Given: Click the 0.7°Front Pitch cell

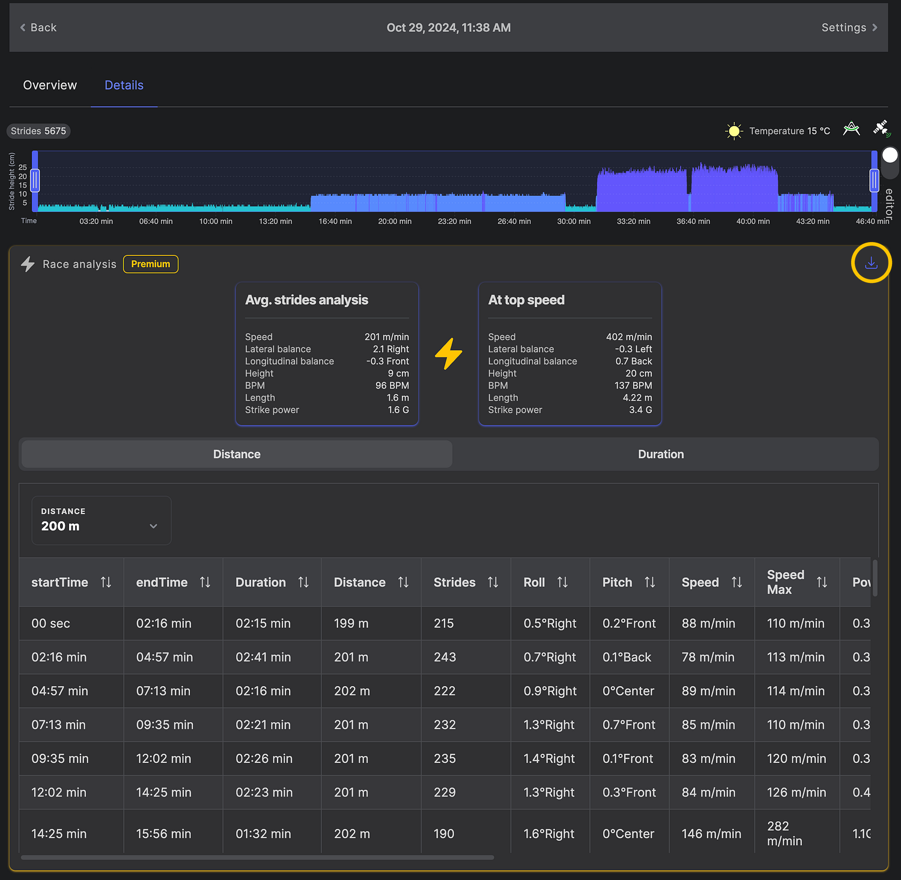Looking at the screenshot, I should [x=629, y=725].
